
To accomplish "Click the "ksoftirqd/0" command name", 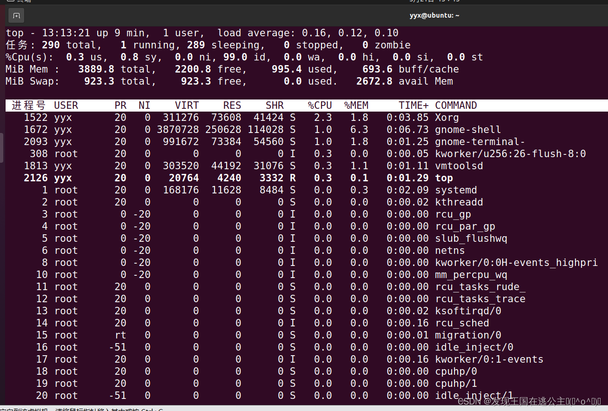I will point(468,311).
